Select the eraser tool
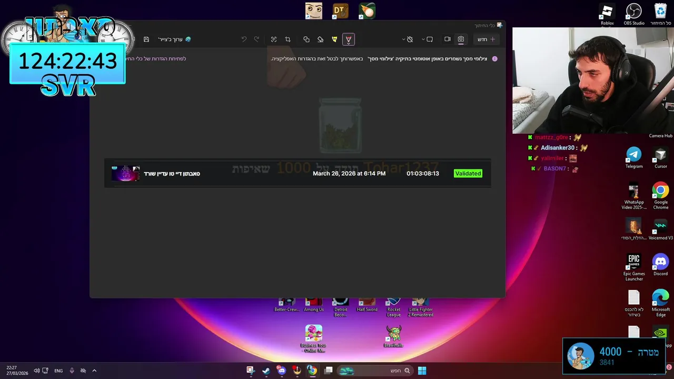Image resolution: width=674 pixels, height=379 pixels. coord(320,39)
